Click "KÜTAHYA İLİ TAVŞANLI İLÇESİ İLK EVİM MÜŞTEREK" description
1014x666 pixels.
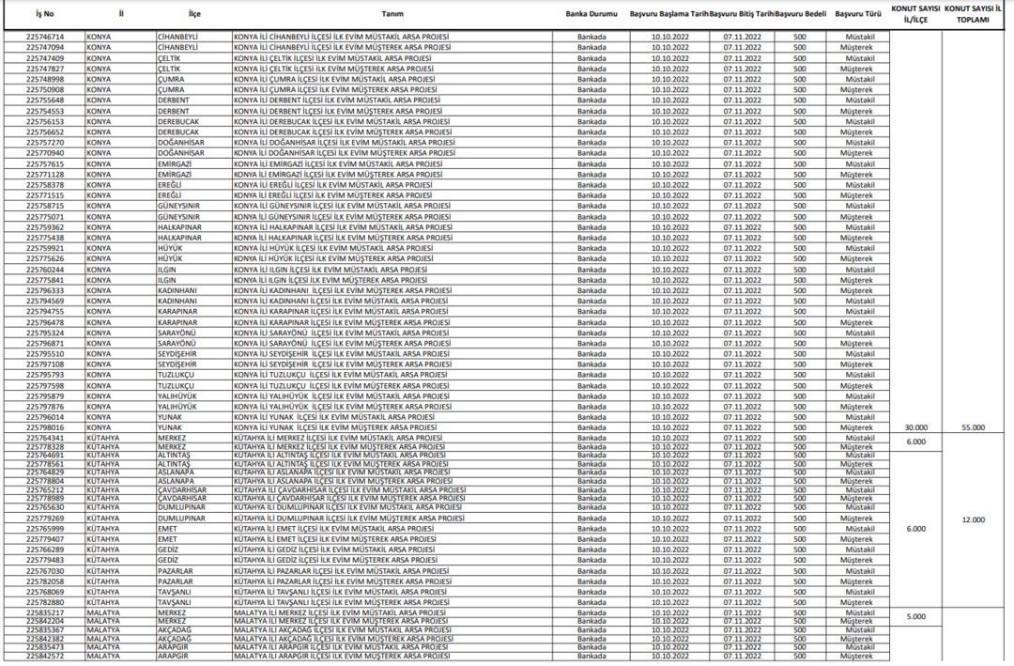[341, 602]
